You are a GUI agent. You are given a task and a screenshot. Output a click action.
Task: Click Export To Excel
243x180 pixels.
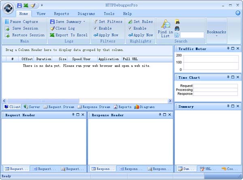tap(69, 35)
